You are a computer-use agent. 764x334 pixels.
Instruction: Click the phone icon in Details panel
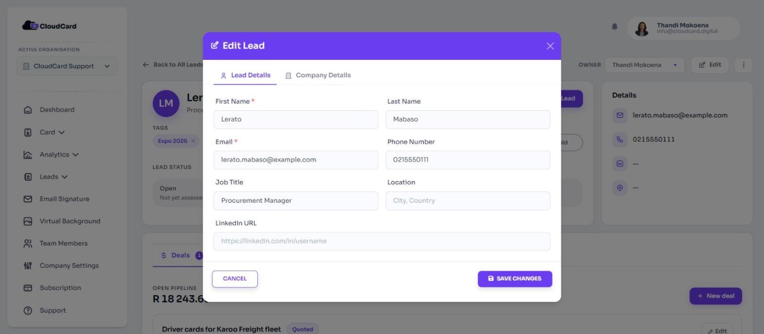click(620, 140)
